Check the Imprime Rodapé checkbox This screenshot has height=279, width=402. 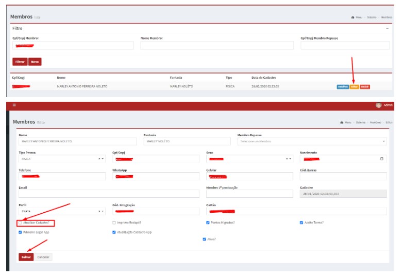point(114,223)
